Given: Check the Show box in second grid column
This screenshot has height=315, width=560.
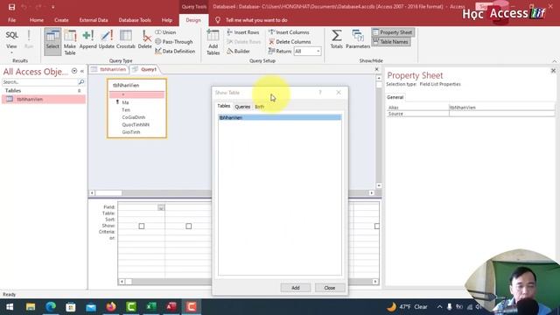Looking at the screenshot, I should (x=189, y=226).
